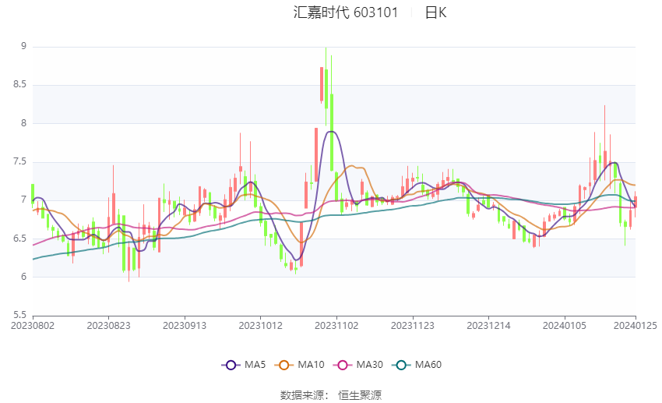
Task: Click y-axis value 8.5
Action: coord(19,84)
